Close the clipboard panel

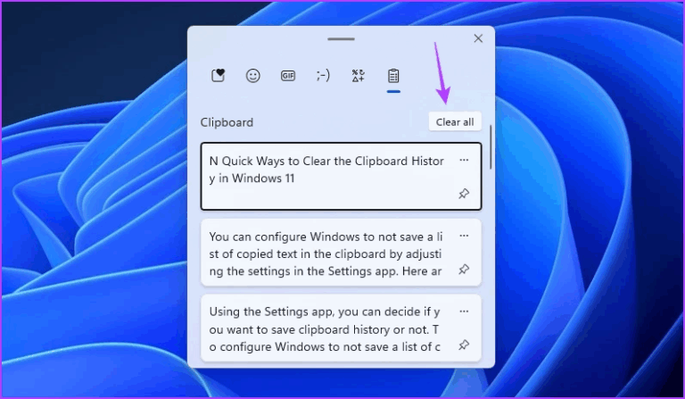pyautogui.click(x=478, y=38)
